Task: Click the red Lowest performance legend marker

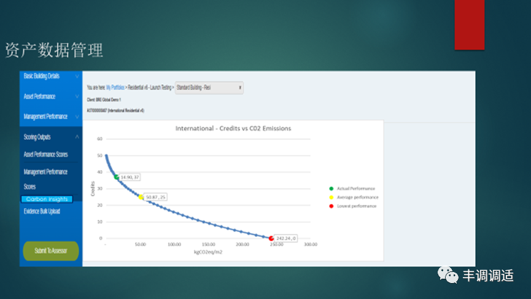Action: 331,206
